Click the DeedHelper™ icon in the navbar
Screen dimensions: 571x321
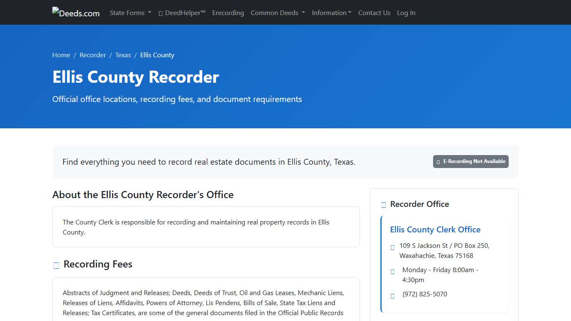coord(161,13)
